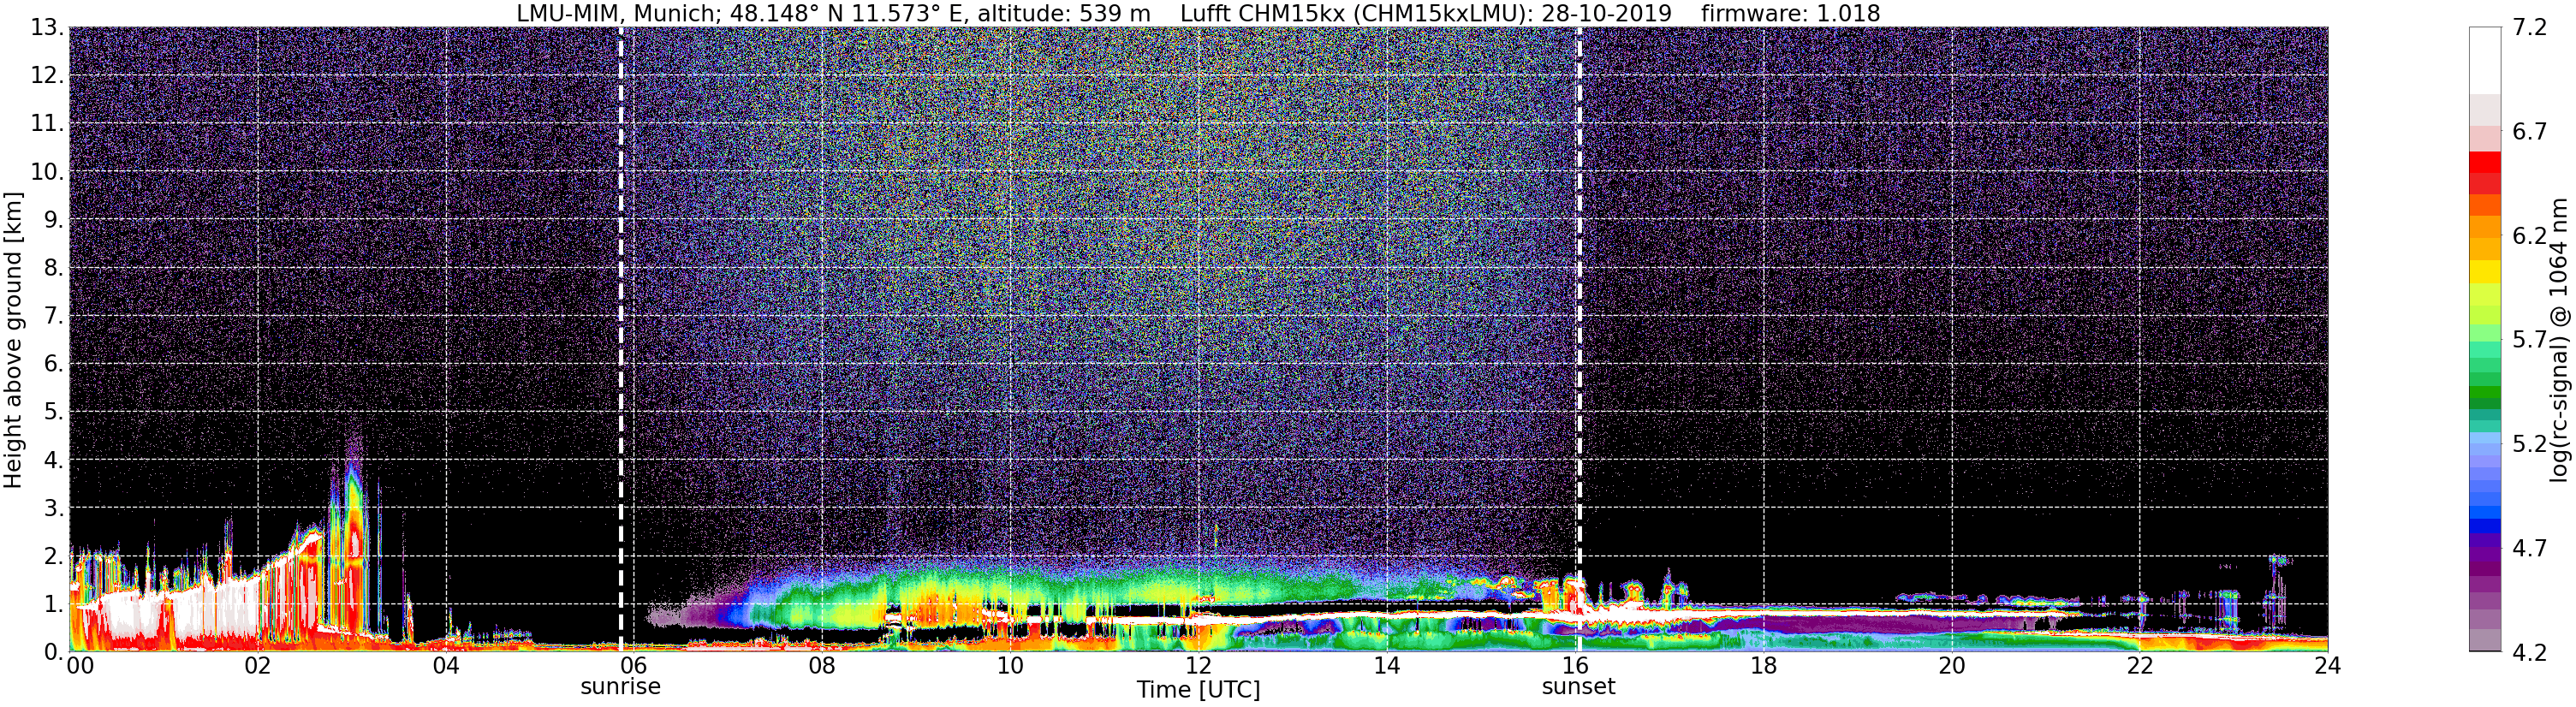Click the '06' time-axis tick label
Image resolution: width=2576 pixels, height=707 pixels.
click(x=634, y=666)
